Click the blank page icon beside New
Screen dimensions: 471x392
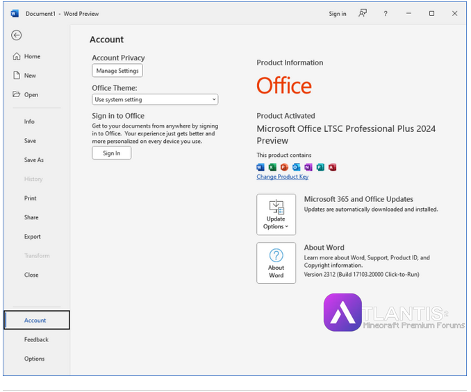[x=17, y=76]
